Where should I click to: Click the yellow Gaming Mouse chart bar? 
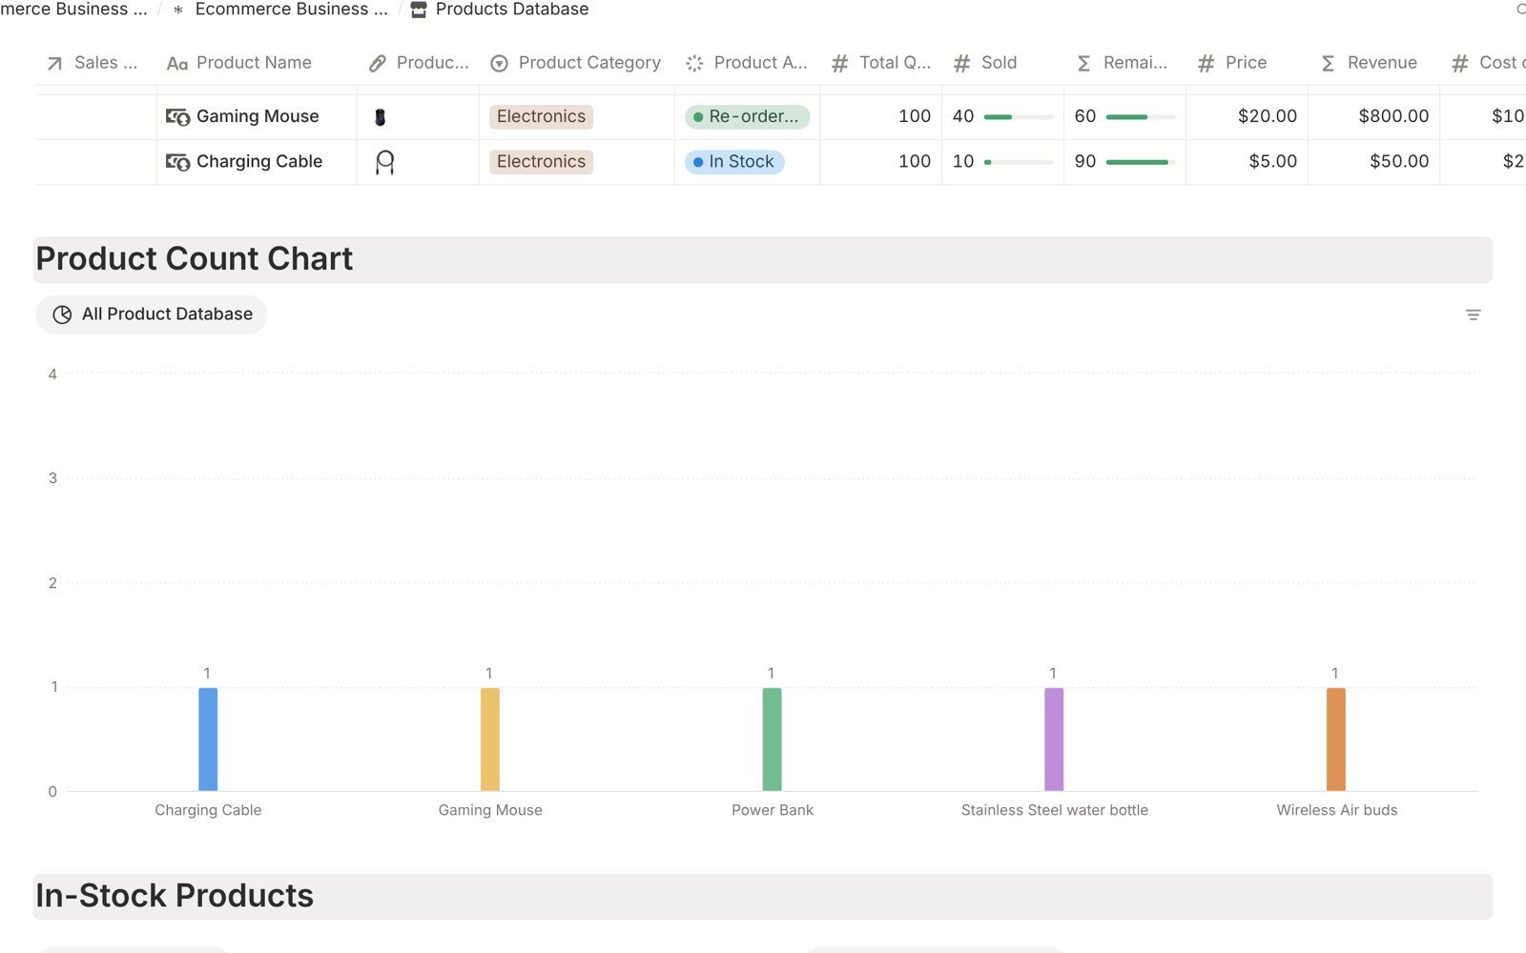[490, 740]
